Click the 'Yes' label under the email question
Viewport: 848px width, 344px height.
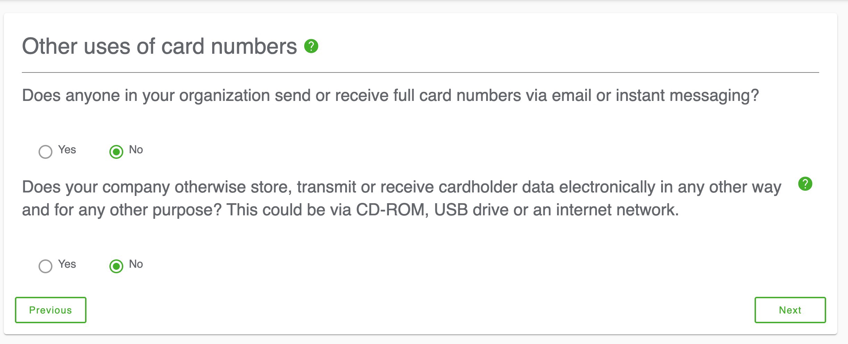point(67,150)
